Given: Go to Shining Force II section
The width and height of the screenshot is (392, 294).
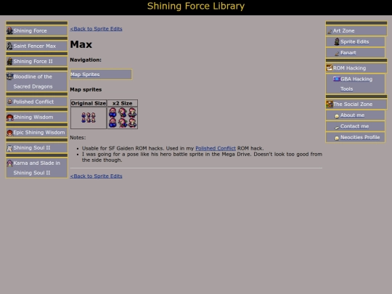Looking at the screenshot, I should 33,61.
